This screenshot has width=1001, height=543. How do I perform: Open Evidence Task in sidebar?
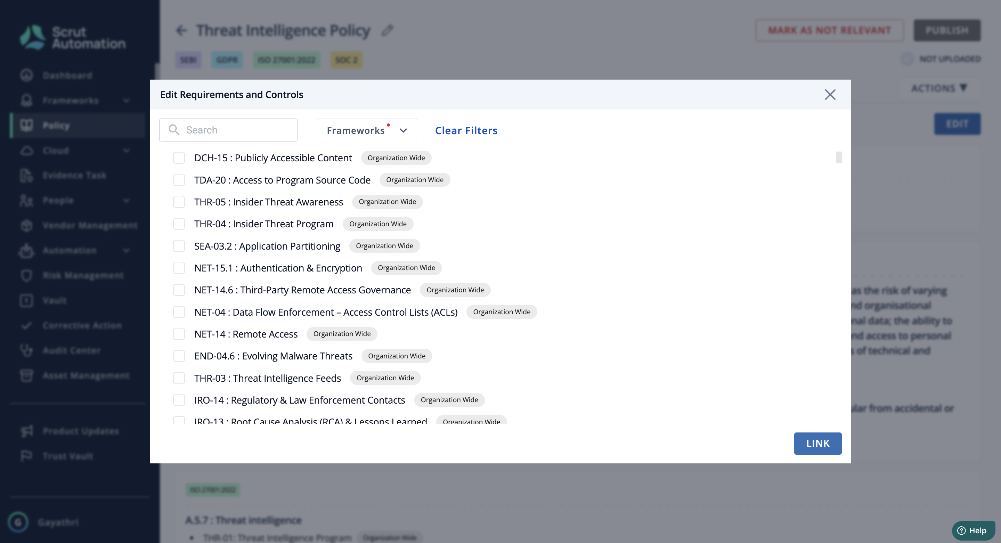click(75, 175)
